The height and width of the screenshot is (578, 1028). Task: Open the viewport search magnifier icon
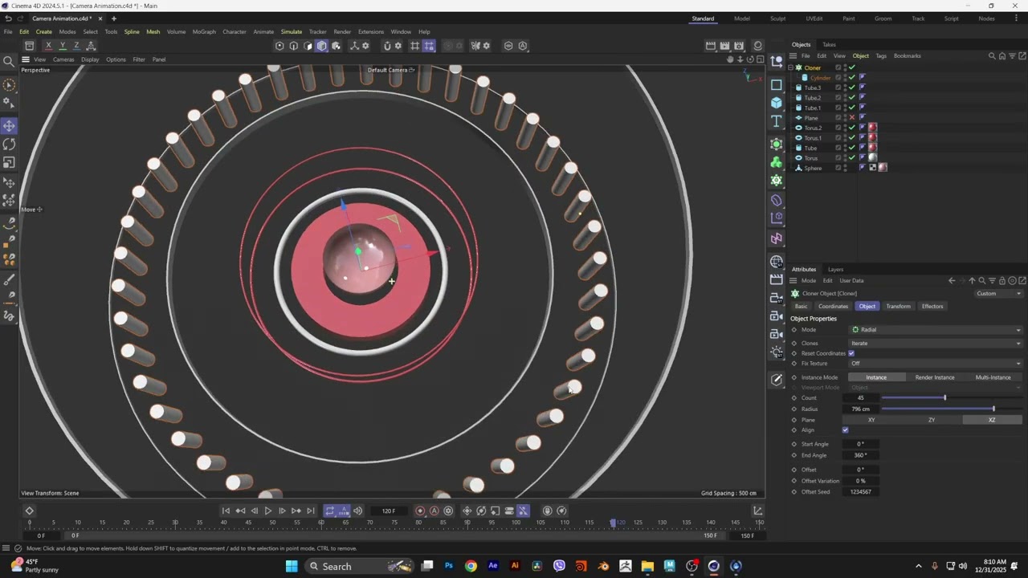pyautogui.click(x=9, y=61)
